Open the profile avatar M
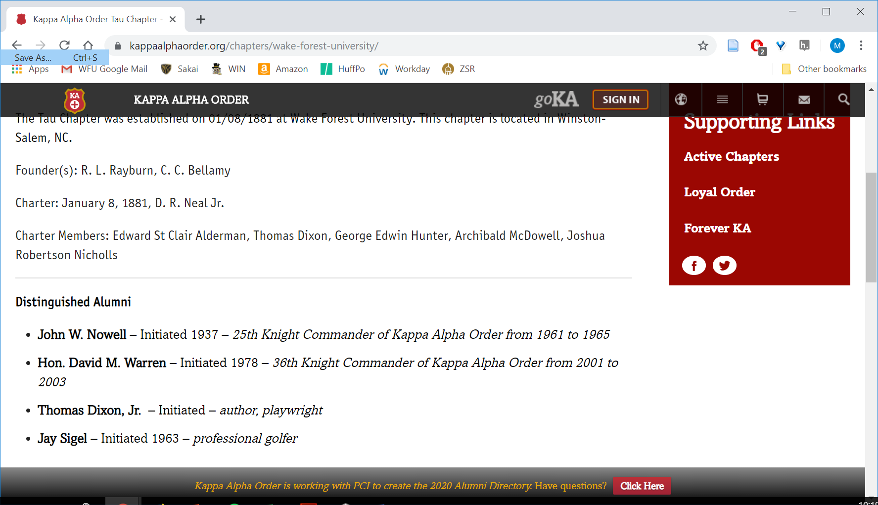Image resolution: width=878 pixels, height=505 pixels. coord(837,46)
